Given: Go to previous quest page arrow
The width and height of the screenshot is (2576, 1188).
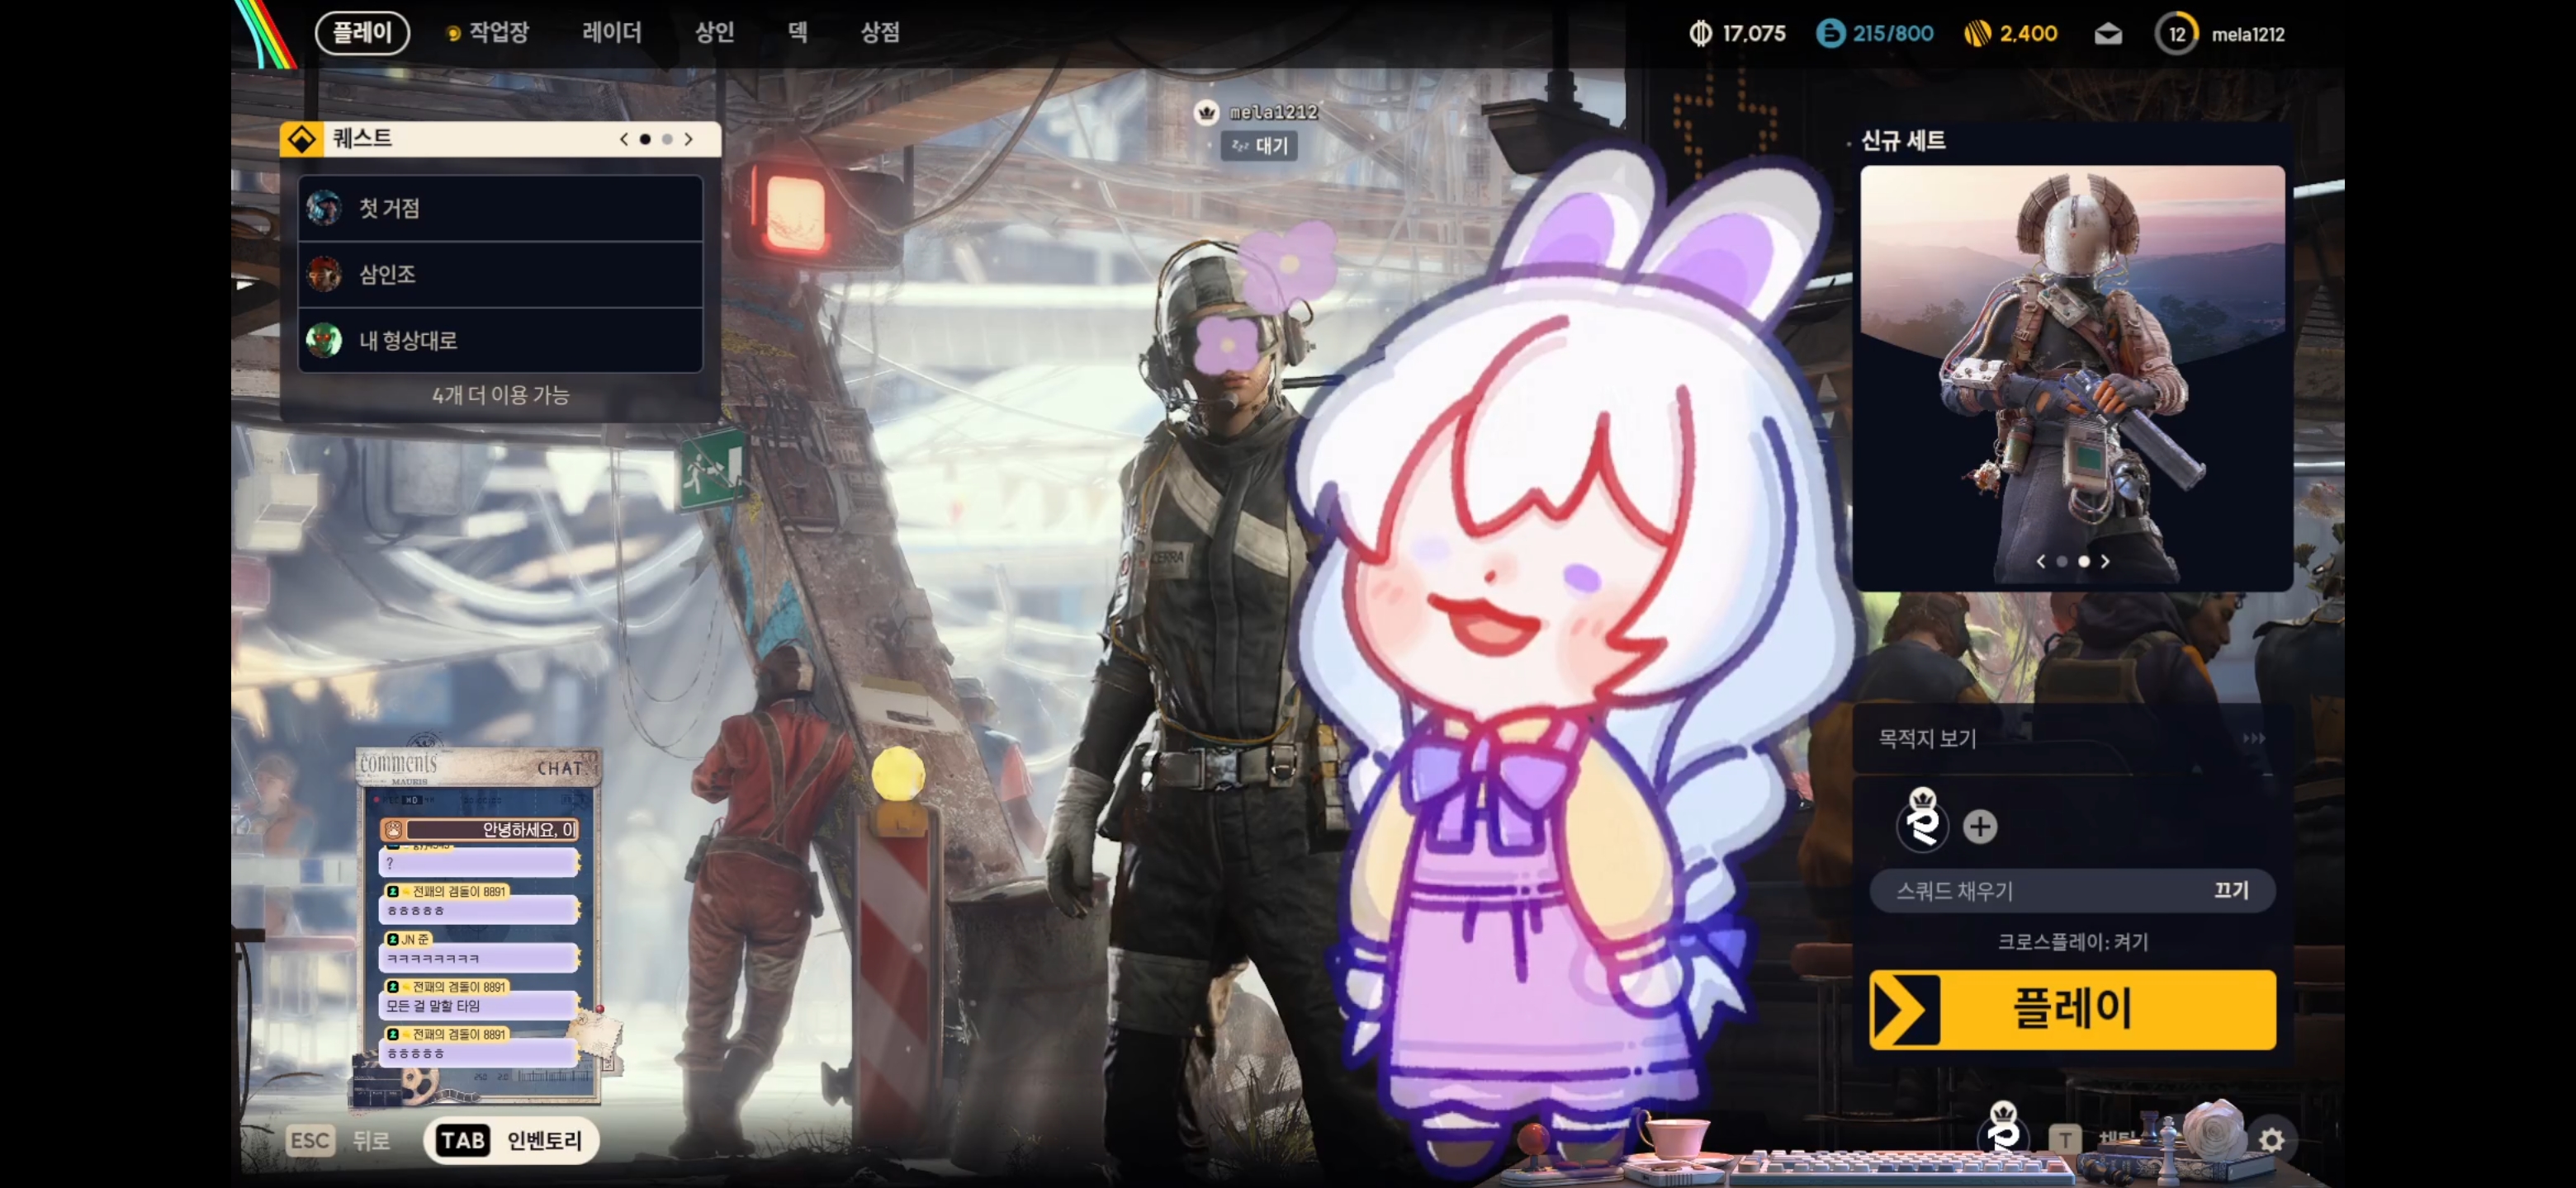Looking at the screenshot, I should 624,139.
